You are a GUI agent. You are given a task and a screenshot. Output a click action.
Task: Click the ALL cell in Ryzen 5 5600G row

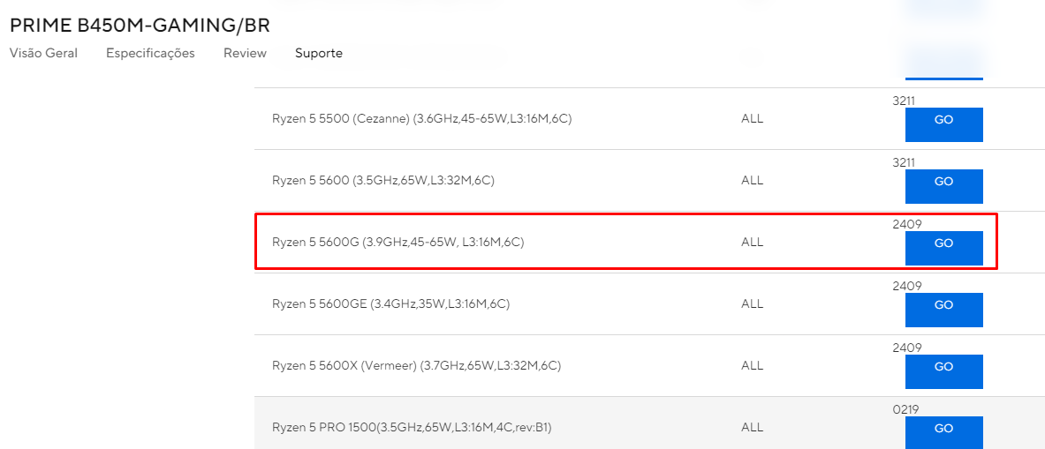coord(752,243)
